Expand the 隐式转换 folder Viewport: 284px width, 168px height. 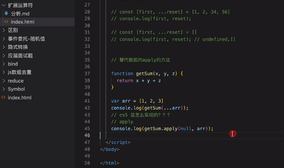(x=4, y=47)
